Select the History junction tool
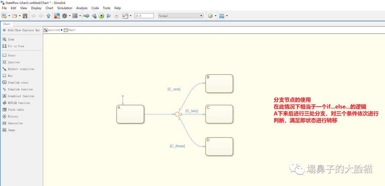Viewport: 385px width, 186px height. pos(10,116)
